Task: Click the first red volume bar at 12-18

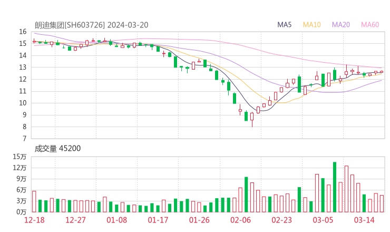Action: click(34, 201)
